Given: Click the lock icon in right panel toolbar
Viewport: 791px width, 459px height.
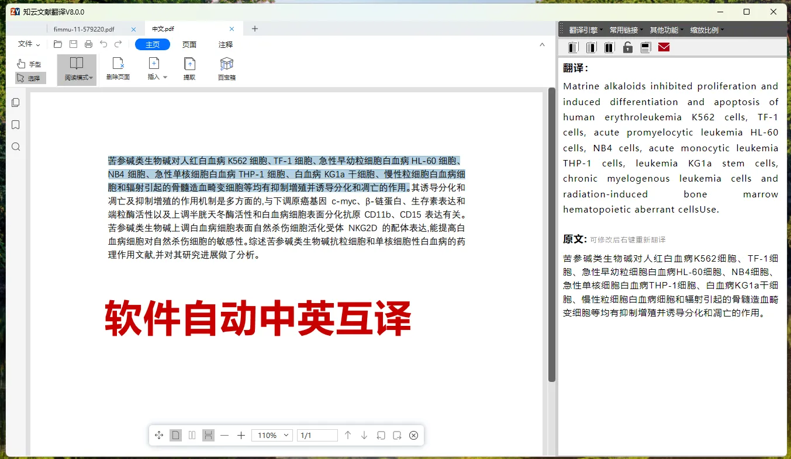Looking at the screenshot, I should click(x=627, y=47).
